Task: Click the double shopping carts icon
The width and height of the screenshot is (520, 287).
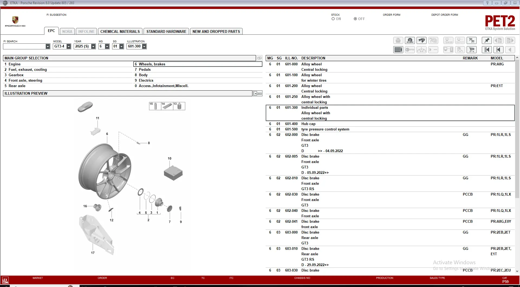Action: [x=472, y=41]
